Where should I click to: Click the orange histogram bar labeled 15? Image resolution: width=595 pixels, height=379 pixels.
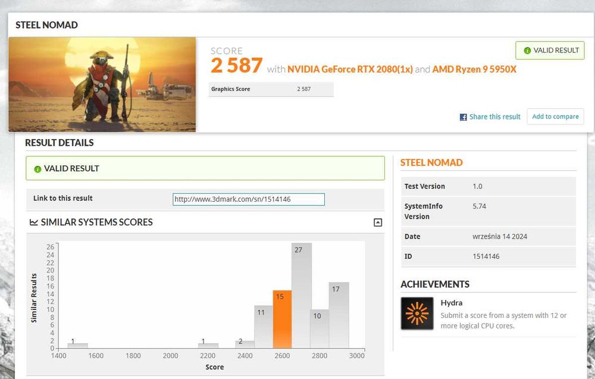click(x=282, y=320)
